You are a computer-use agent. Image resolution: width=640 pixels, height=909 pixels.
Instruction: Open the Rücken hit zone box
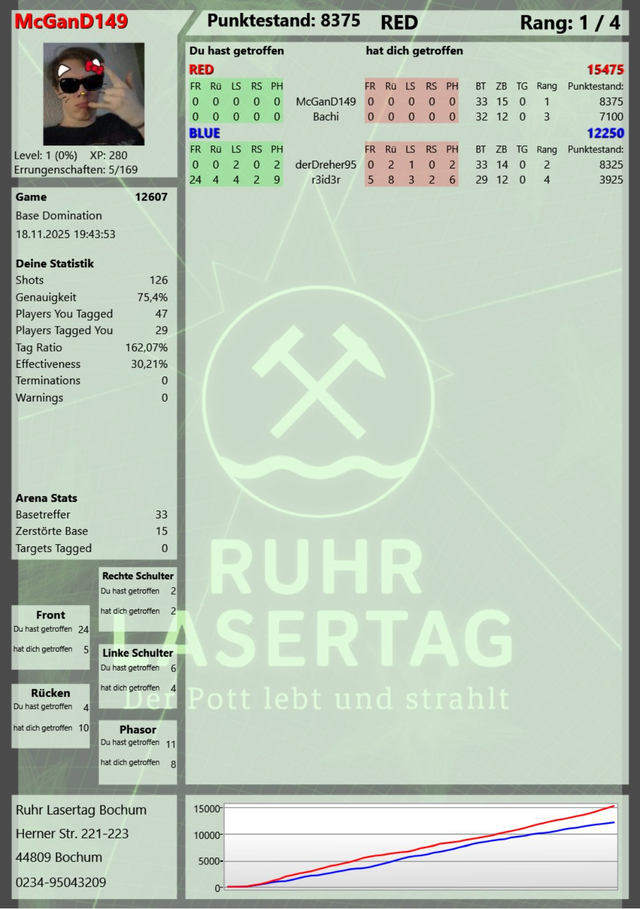coord(51,715)
